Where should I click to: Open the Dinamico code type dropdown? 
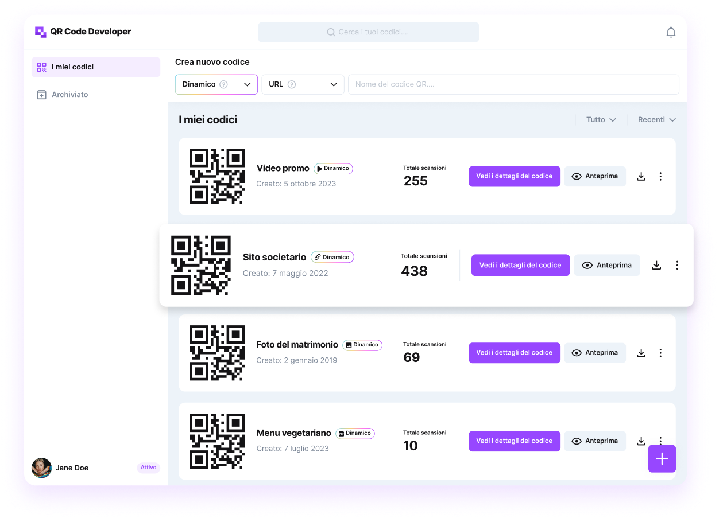216,84
